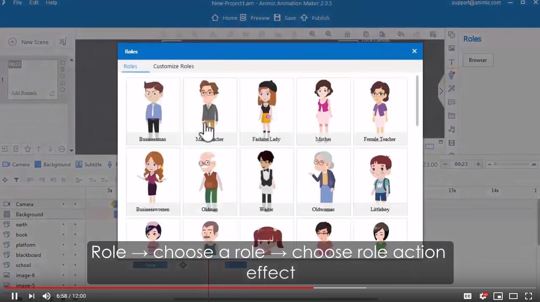Click zoom in canvas icon

[312, 34]
